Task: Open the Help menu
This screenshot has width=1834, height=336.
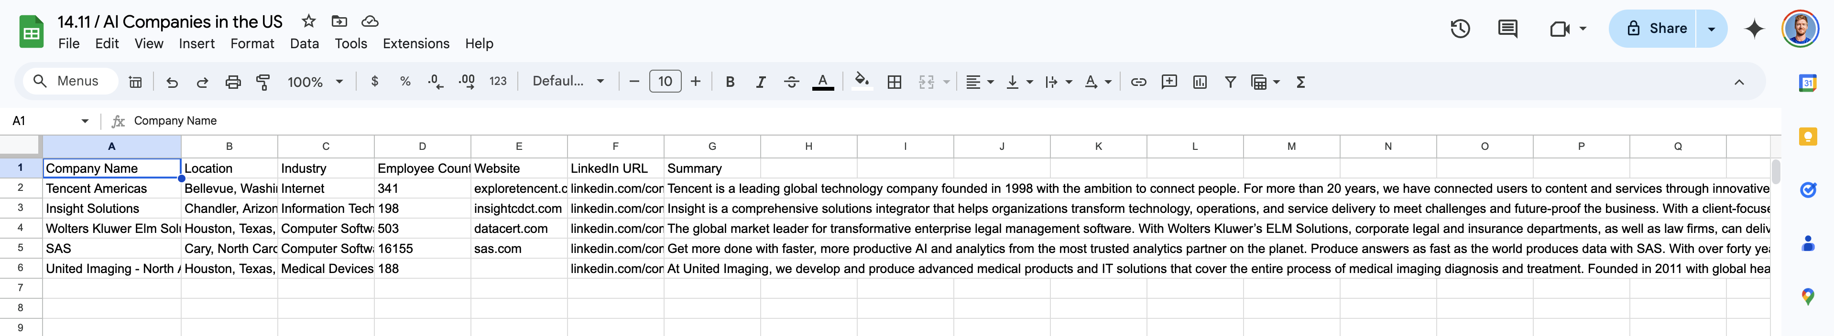Action: [479, 43]
